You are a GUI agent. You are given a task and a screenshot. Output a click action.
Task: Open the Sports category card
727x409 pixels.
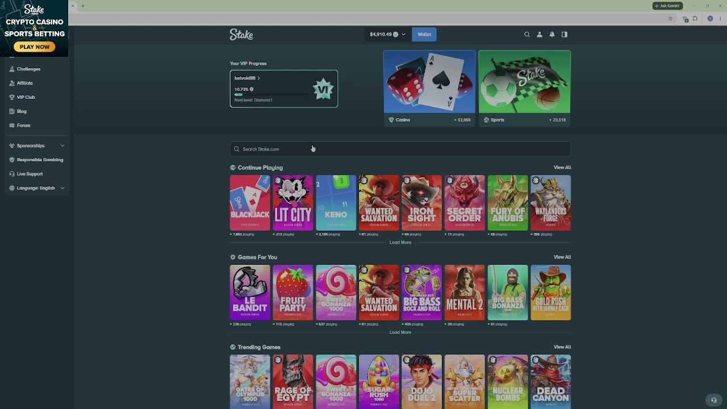(525, 88)
